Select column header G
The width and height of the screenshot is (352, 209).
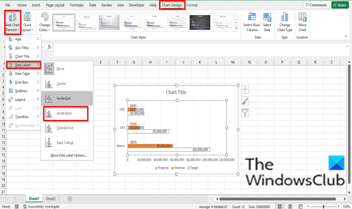tap(134, 62)
